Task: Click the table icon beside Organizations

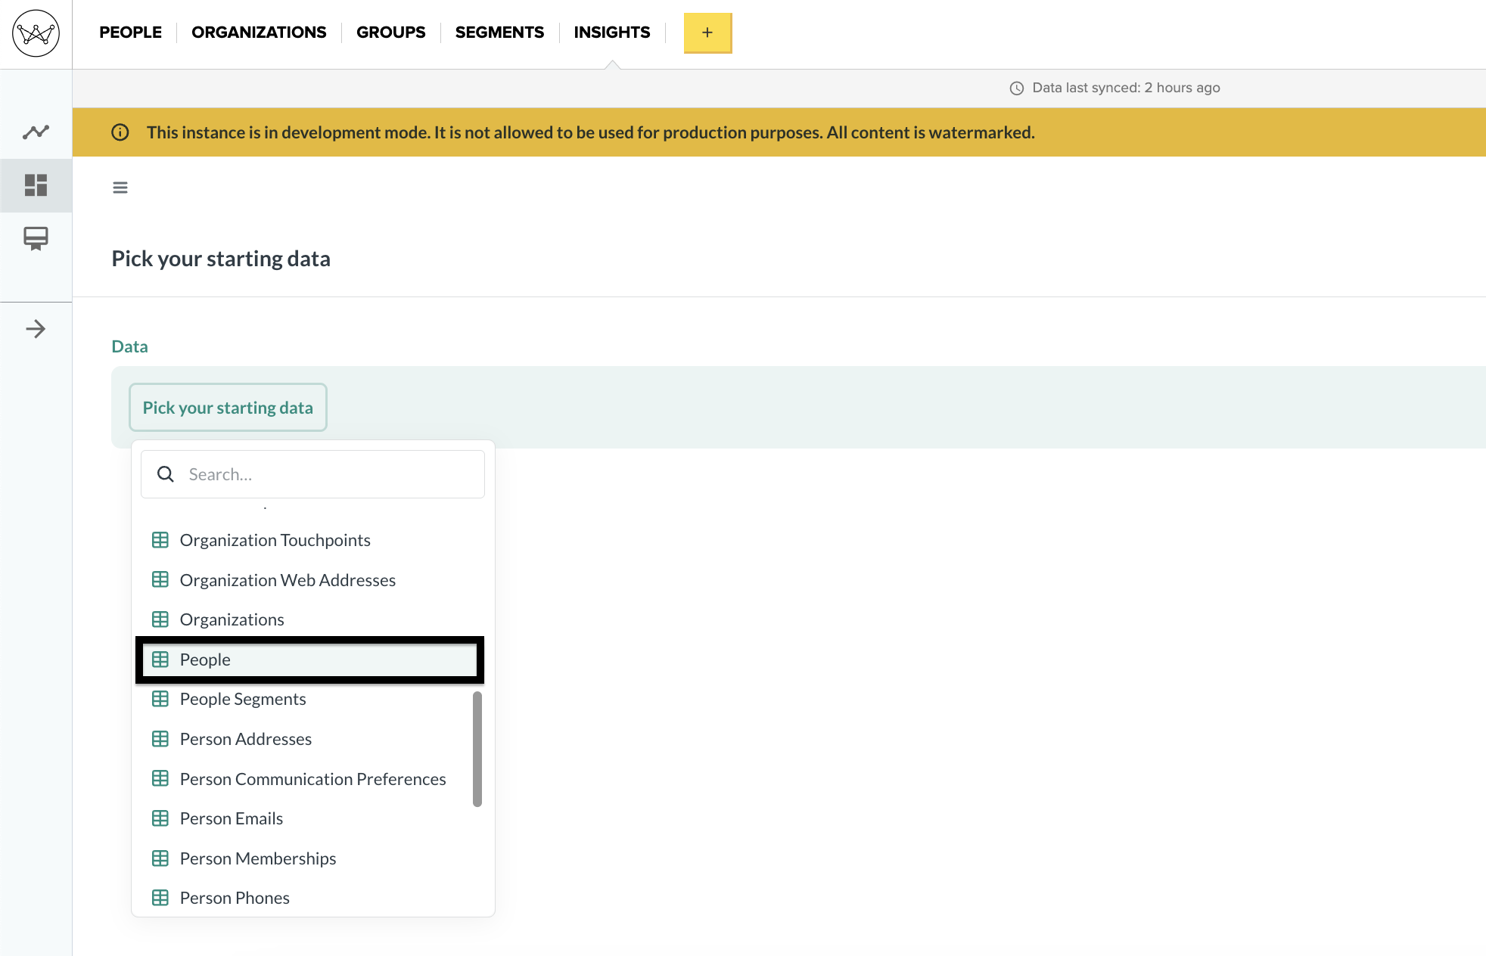Action: 160,619
